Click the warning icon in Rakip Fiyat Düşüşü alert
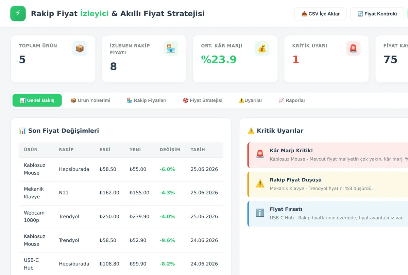The image size is (408, 275). [x=260, y=184]
